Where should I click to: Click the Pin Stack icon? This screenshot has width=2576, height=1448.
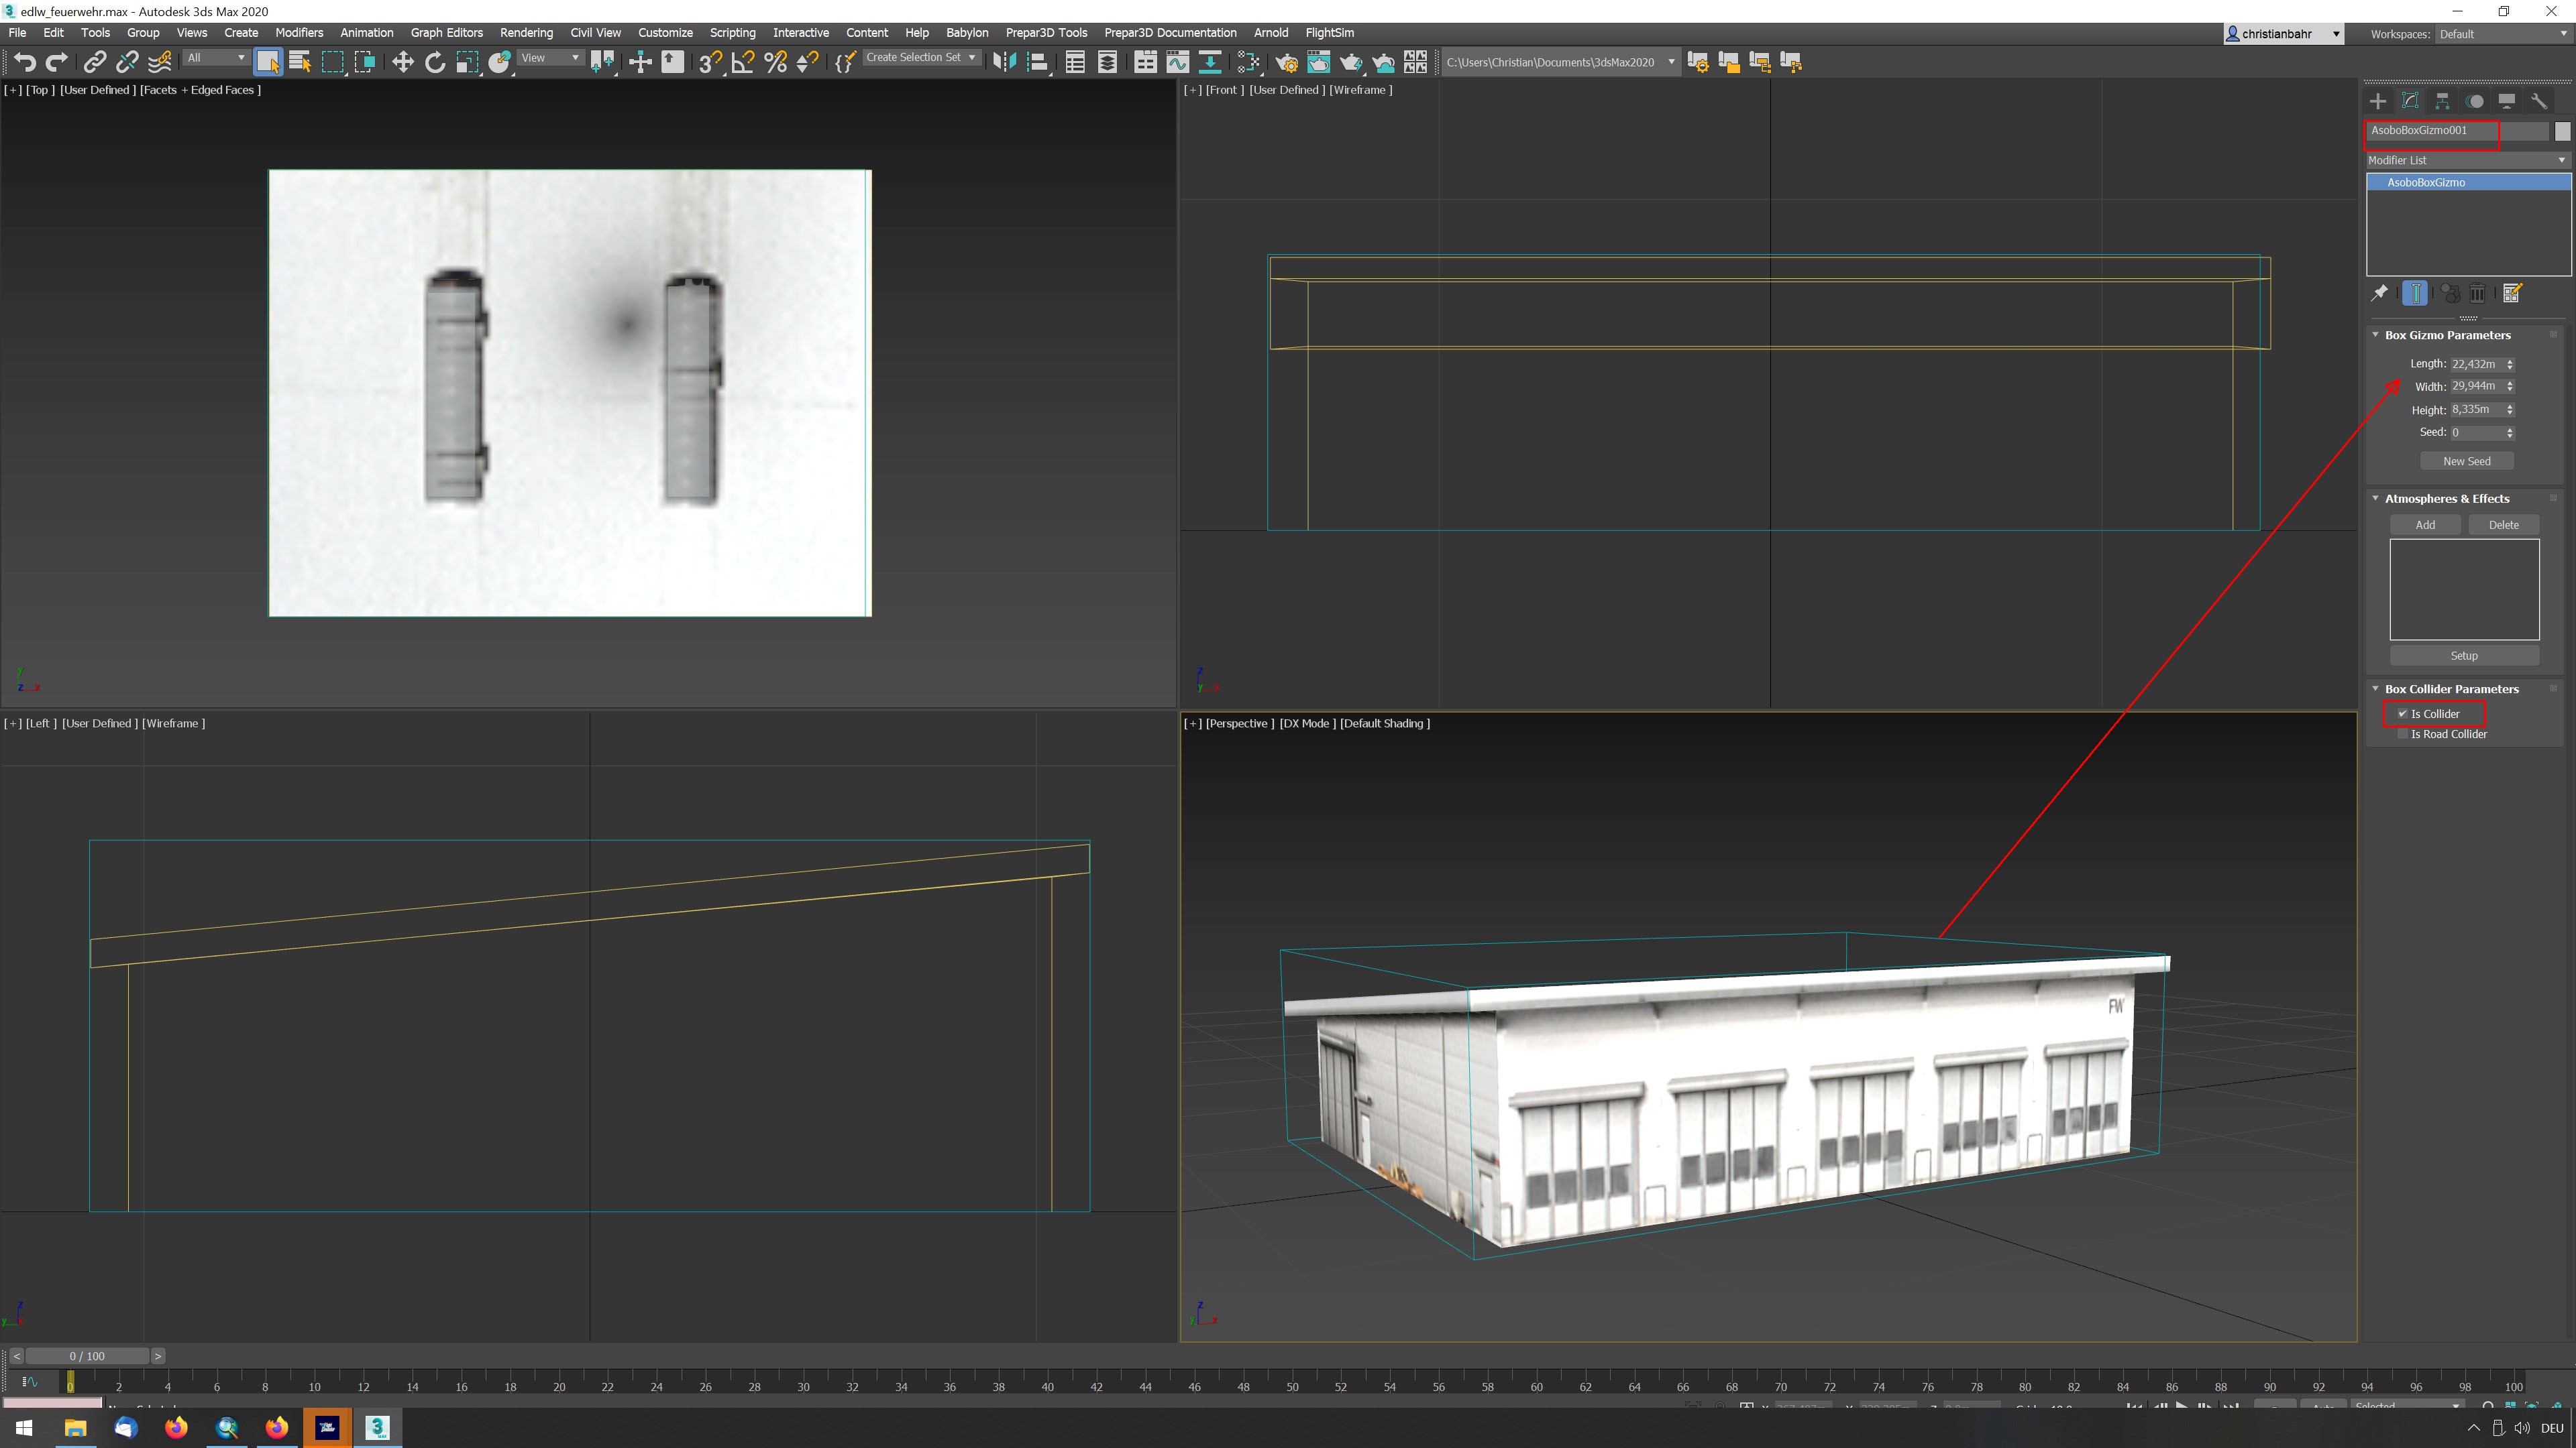pos(2380,293)
